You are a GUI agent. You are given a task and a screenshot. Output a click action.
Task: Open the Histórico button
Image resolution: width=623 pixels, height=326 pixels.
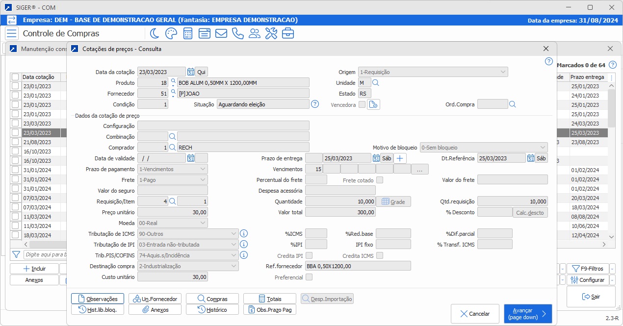pyautogui.click(x=212, y=310)
